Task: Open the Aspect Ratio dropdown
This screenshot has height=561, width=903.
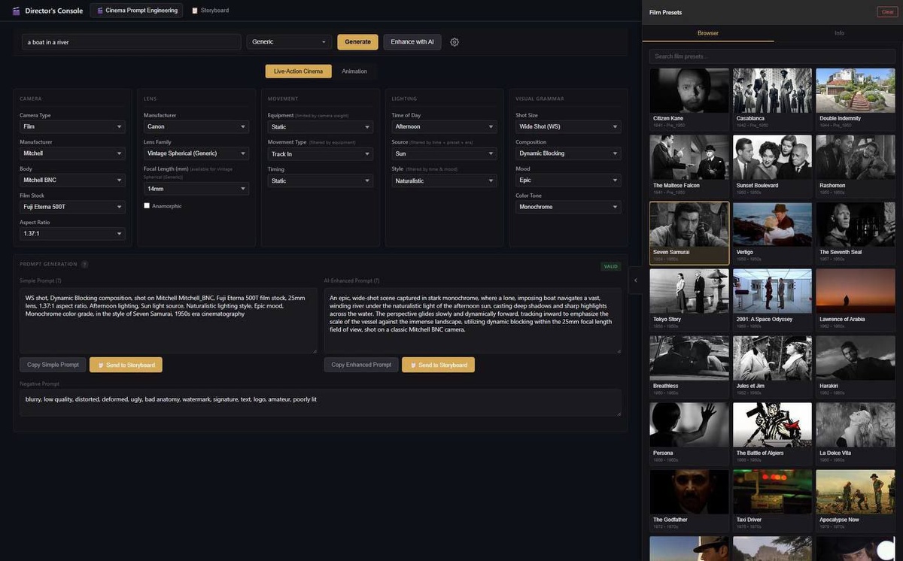Action: 72,234
